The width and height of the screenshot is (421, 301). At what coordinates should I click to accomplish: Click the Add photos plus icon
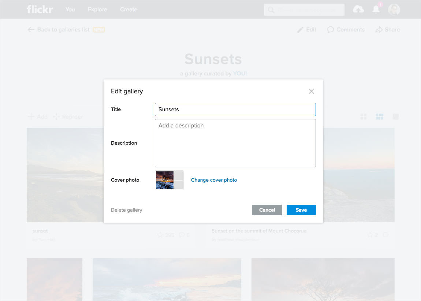pyautogui.click(x=30, y=116)
